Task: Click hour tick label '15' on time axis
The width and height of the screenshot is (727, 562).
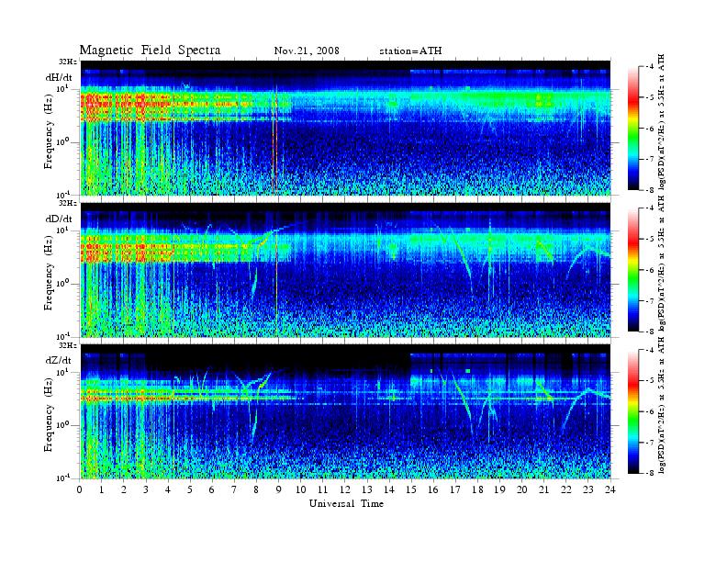Action: coord(411,489)
